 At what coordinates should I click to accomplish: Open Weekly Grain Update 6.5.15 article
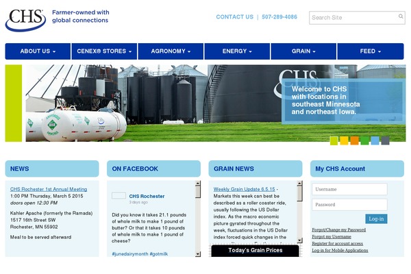pyautogui.click(x=245, y=189)
